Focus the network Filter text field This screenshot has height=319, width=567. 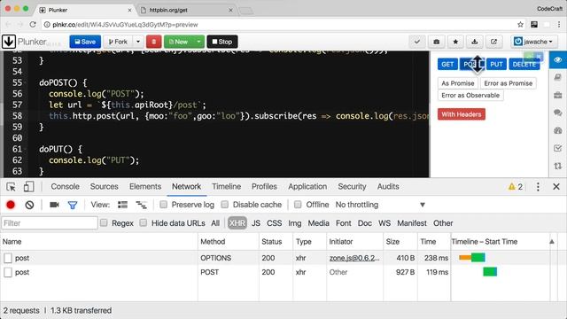click(x=50, y=223)
